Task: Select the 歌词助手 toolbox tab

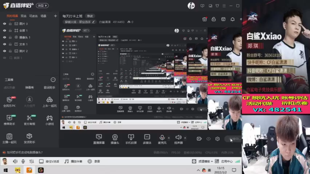Action: click(50, 87)
